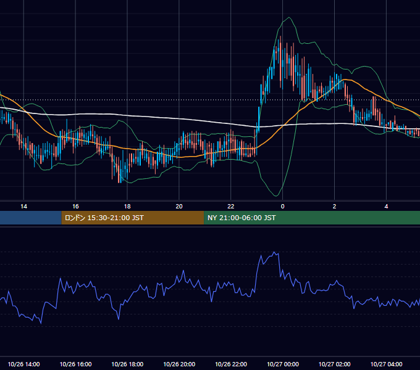Click the 4 hour axis label
420x370 pixels.
coord(386,207)
